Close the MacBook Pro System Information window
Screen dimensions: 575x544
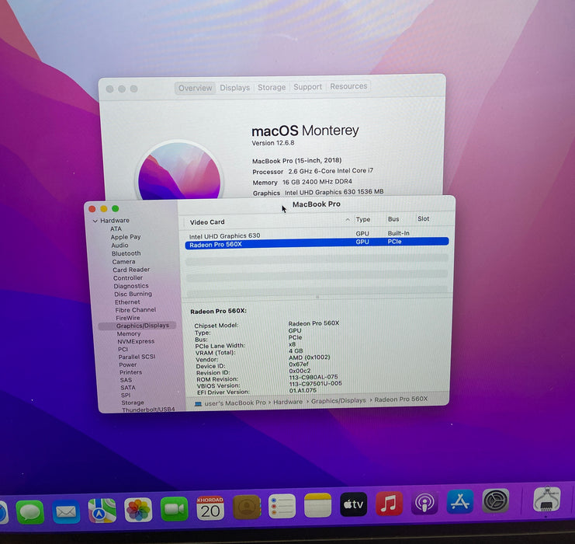(x=92, y=209)
